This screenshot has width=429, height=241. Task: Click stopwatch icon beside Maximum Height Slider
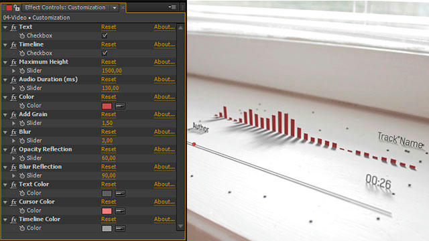(22, 71)
